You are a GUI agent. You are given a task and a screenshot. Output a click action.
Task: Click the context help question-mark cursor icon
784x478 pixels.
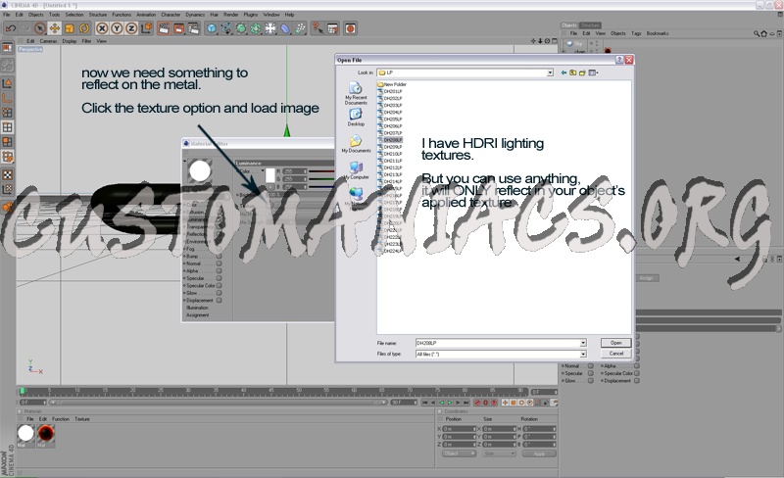tap(318, 28)
